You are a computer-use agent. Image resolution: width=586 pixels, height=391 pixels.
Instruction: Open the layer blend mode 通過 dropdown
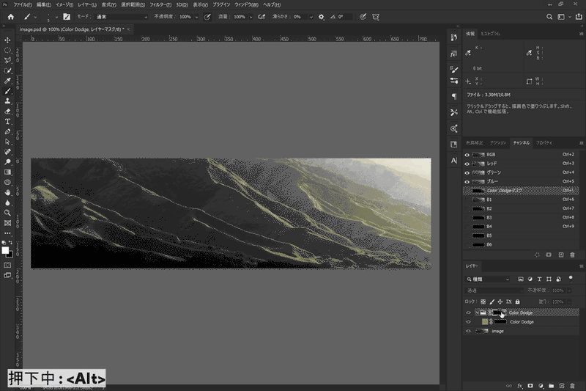(494, 290)
